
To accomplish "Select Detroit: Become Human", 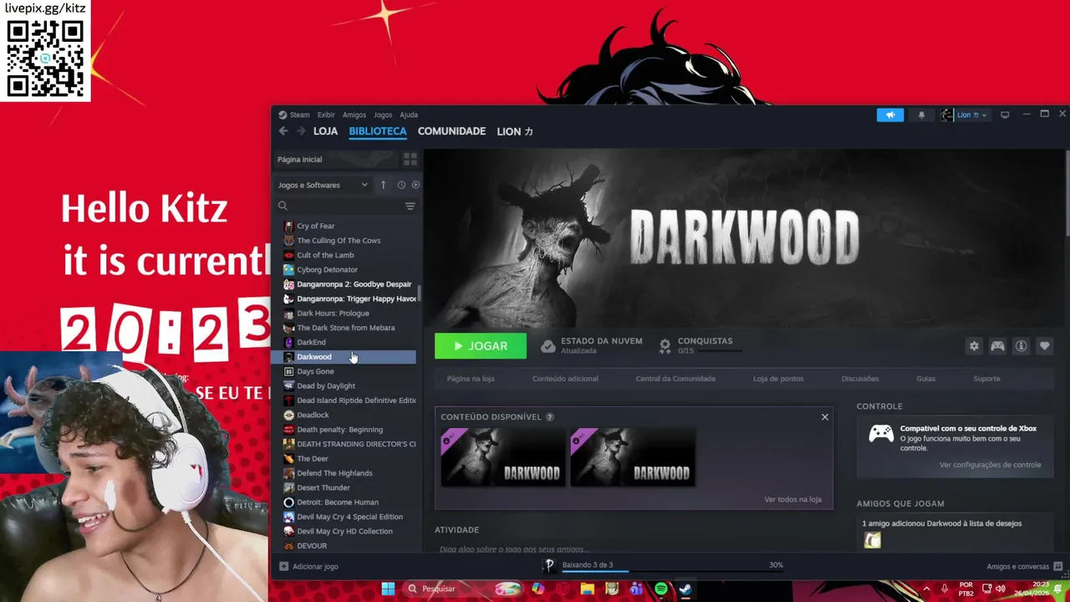I will click(x=338, y=502).
